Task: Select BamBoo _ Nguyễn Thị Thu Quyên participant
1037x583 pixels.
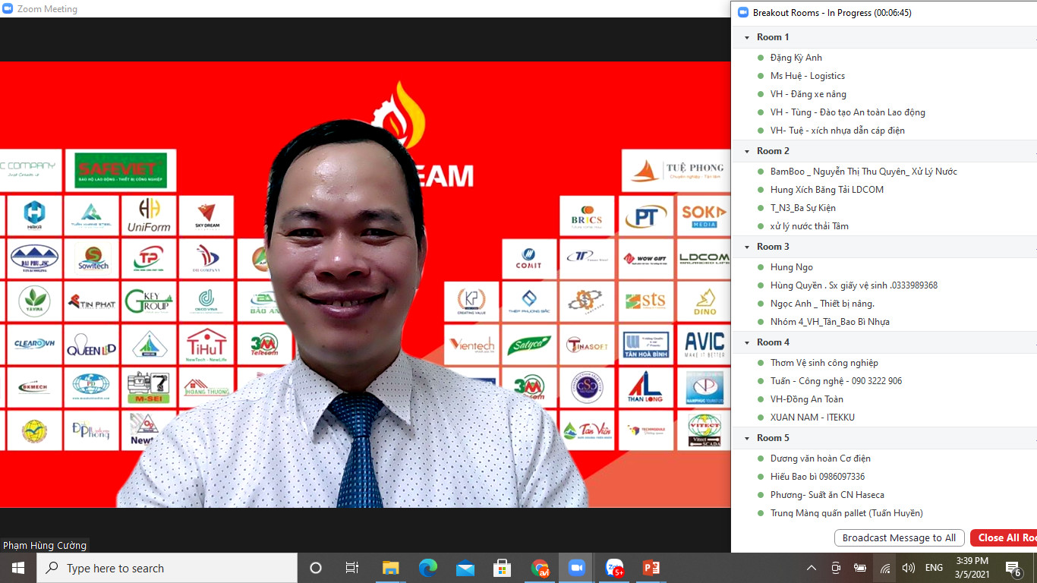Action: pos(864,172)
